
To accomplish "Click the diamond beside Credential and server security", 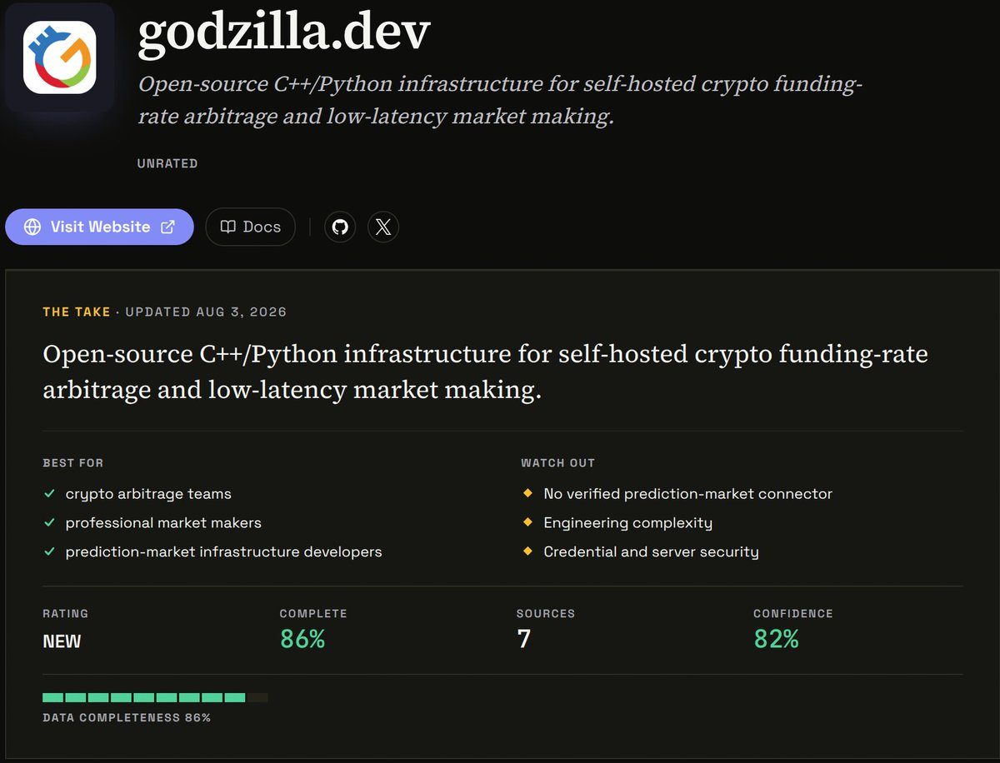I will [527, 551].
